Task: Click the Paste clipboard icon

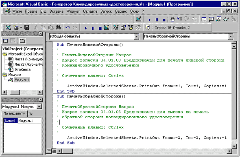Action: 51,28
